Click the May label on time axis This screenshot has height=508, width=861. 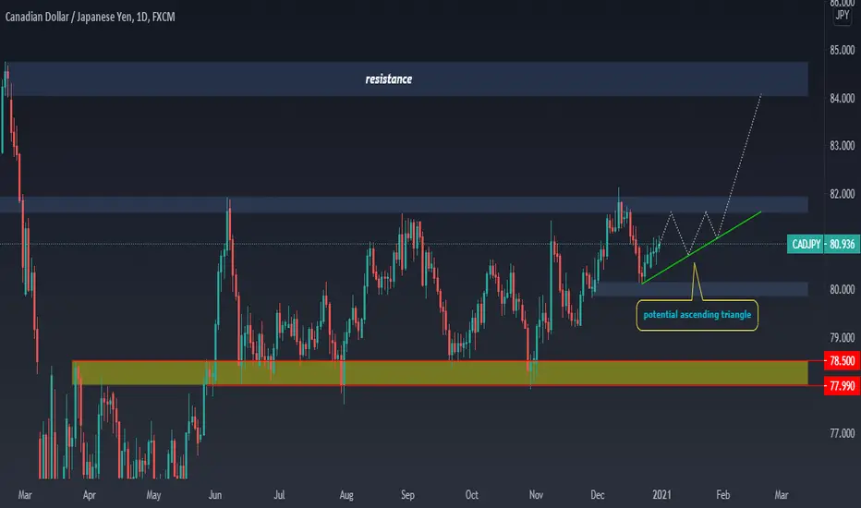tap(153, 495)
